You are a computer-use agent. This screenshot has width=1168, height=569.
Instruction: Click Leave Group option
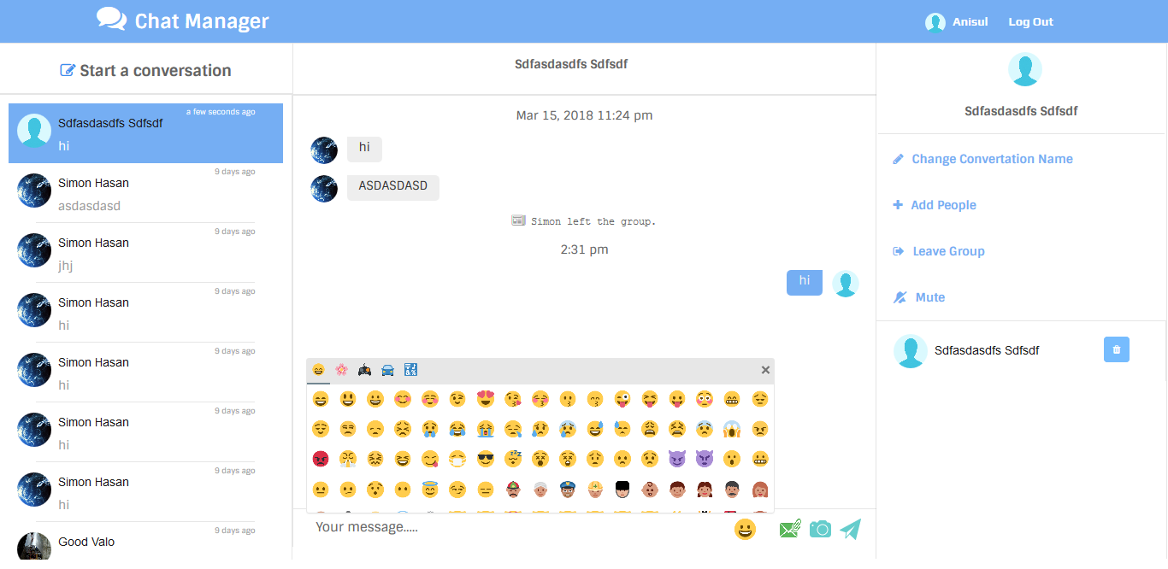pyautogui.click(x=948, y=251)
